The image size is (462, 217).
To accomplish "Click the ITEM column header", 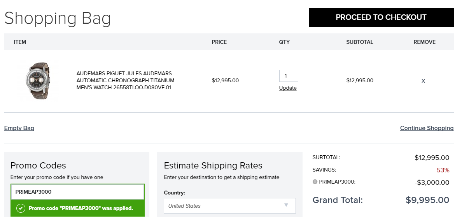I will coord(20,42).
